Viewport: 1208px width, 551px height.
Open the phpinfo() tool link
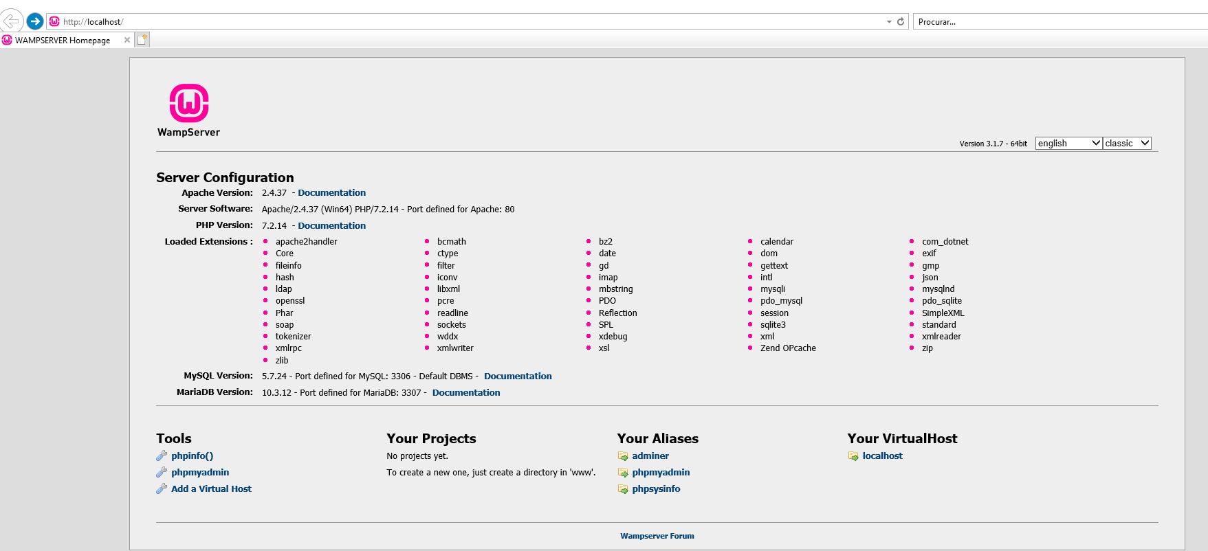coord(192,456)
